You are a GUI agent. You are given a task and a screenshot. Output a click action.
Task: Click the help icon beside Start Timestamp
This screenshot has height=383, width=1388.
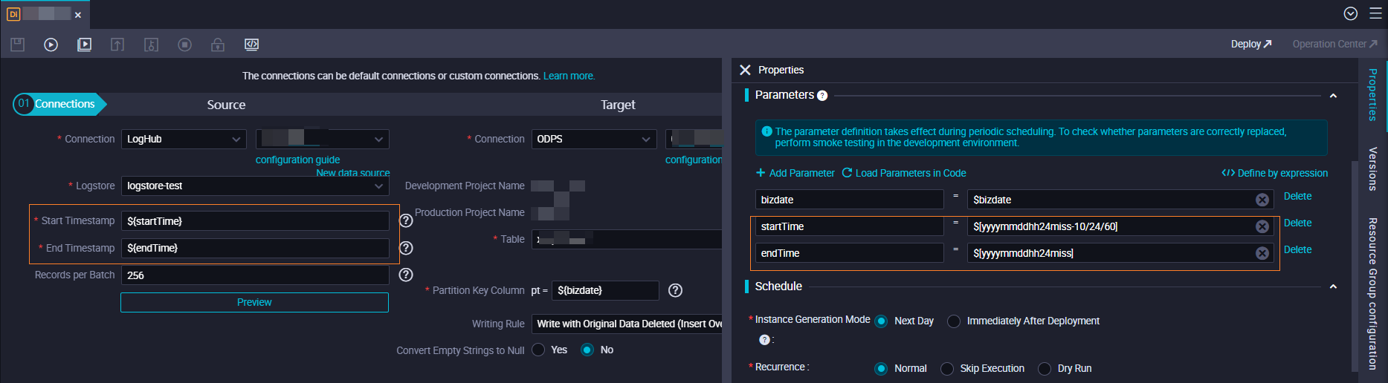406,220
